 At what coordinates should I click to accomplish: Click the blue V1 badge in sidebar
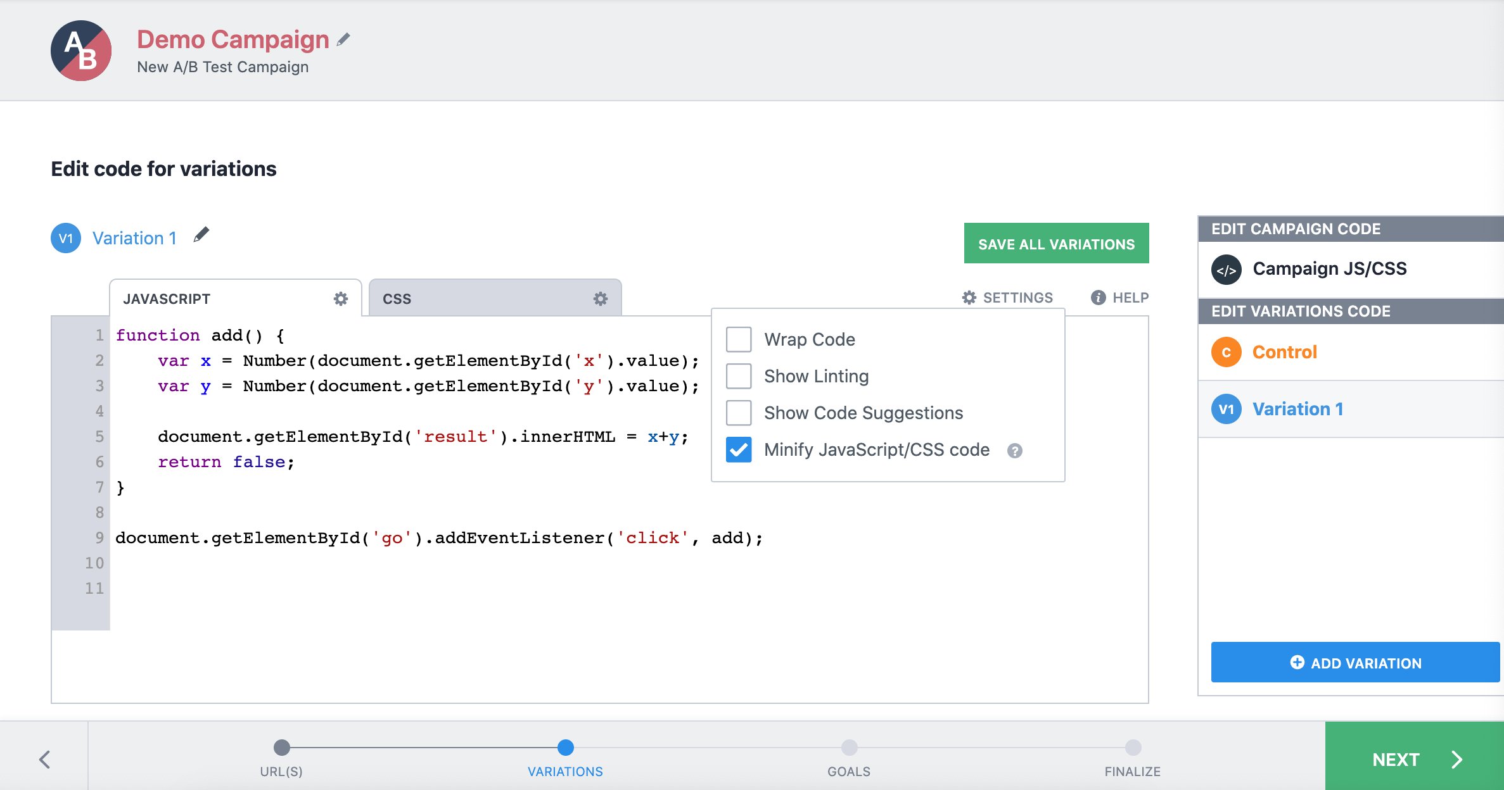[x=1227, y=409]
